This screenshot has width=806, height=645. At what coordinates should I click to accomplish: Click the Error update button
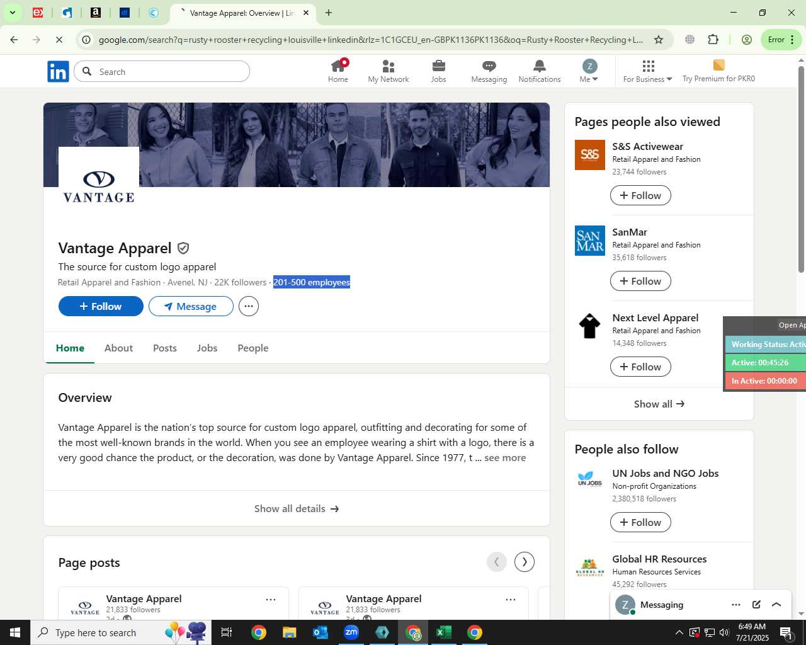pos(781,40)
